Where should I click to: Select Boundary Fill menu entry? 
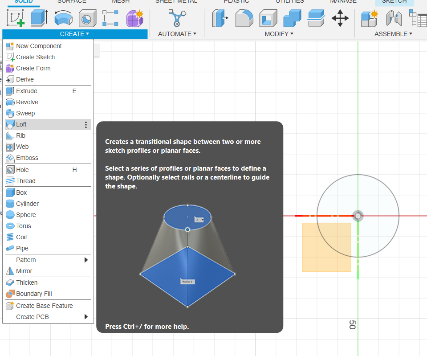(48, 294)
